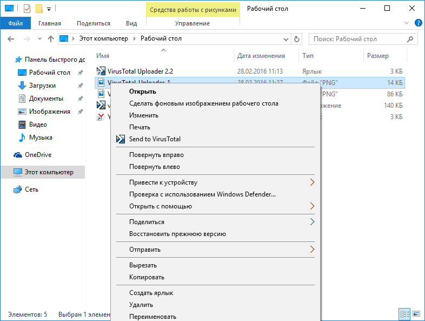
Task: Click the Properties icon in quick access toolbar
Action: click(x=27, y=9)
